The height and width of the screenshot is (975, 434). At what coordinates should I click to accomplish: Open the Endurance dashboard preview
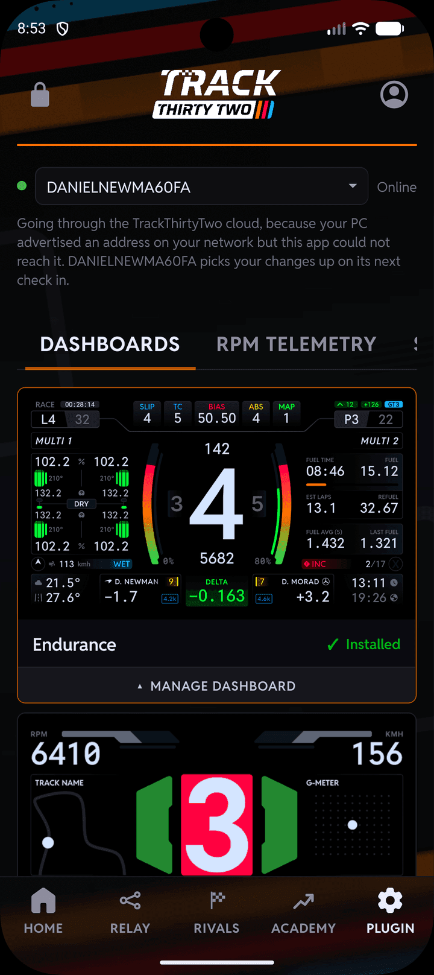click(217, 504)
